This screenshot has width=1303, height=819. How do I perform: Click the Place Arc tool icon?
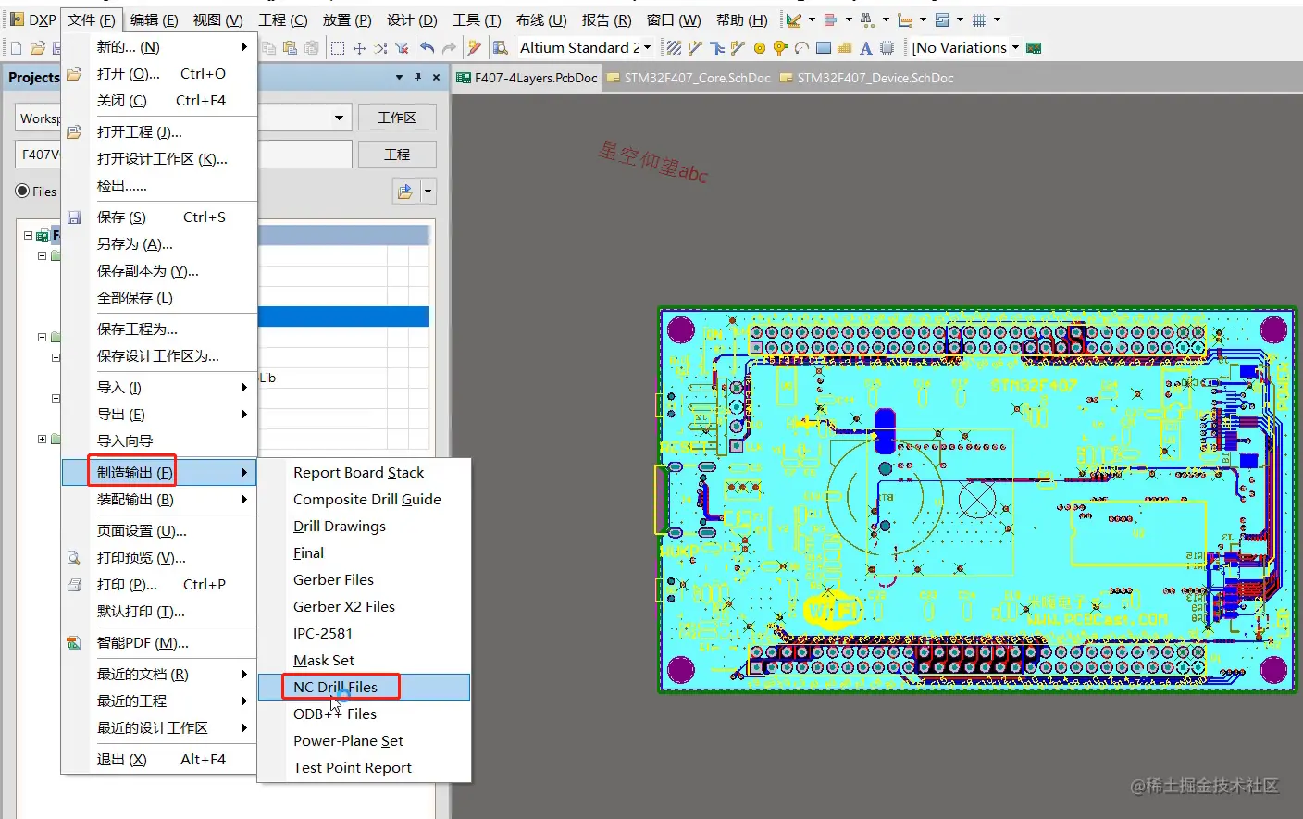click(801, 48)
